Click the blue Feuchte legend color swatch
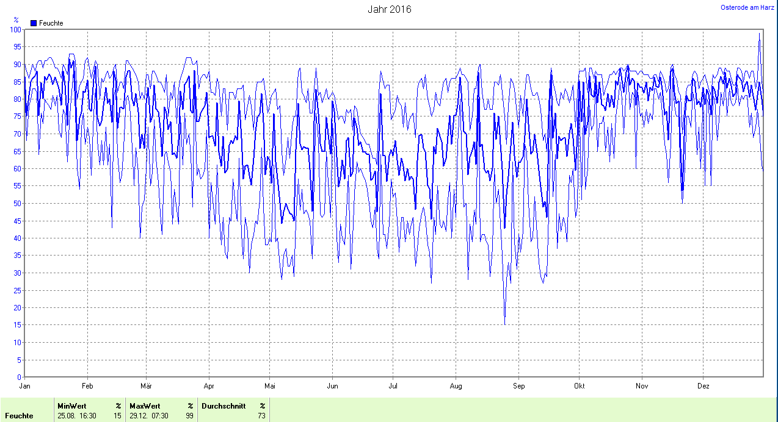The width and height of the screenshot is (778, 422). coord(34,23)
